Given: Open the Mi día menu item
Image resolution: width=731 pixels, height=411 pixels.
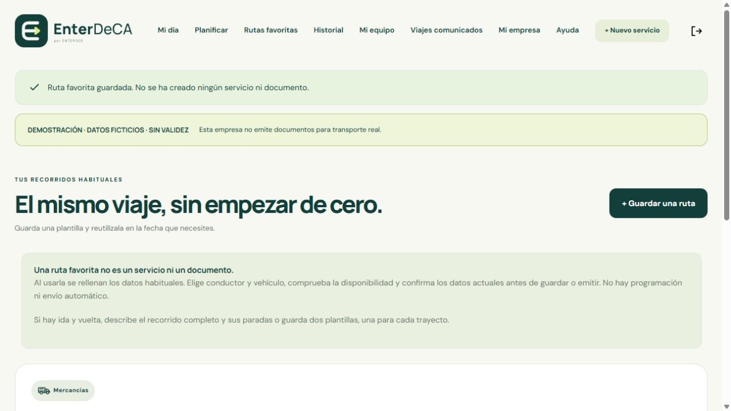Looking at the screenshot, I should 168,30.
